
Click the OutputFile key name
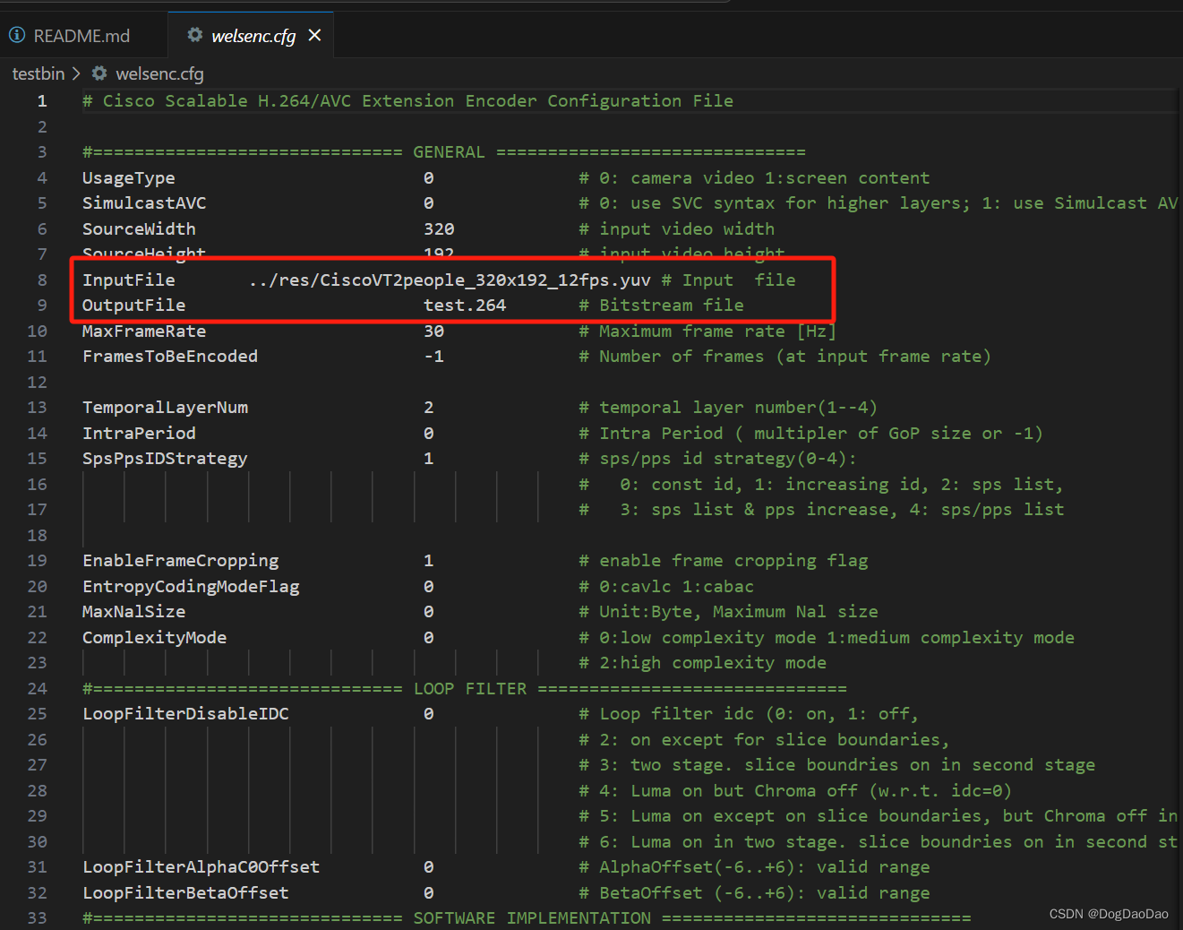coord(134,306)
